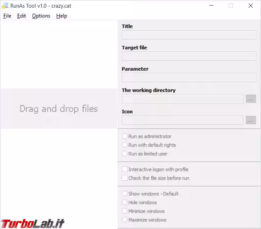Viewport: 261px width, 229px height.
Task: Click the Parameter input field
Action: 189,77
